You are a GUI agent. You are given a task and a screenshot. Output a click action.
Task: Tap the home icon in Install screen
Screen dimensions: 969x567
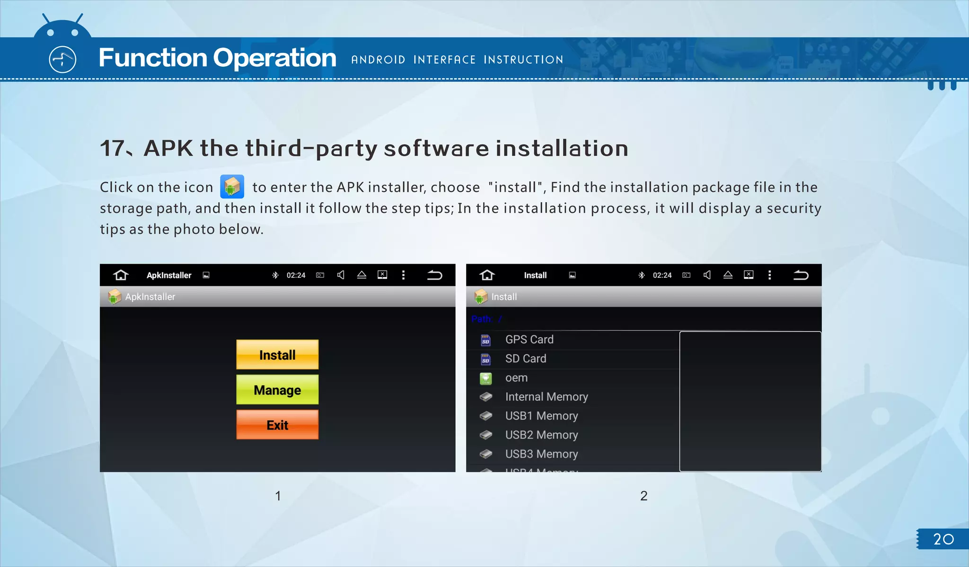click(487, 275)
